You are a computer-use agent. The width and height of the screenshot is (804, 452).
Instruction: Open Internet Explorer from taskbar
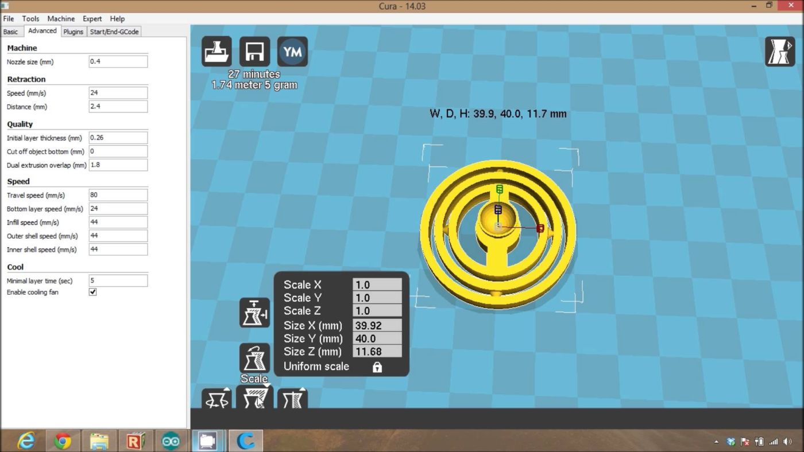pos(26,441)
